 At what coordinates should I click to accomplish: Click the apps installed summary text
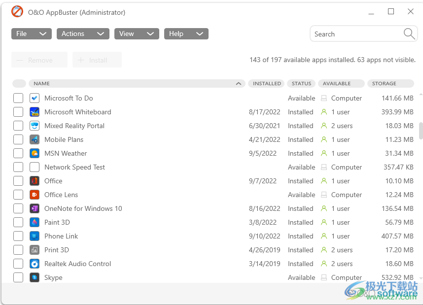[332, 60]
